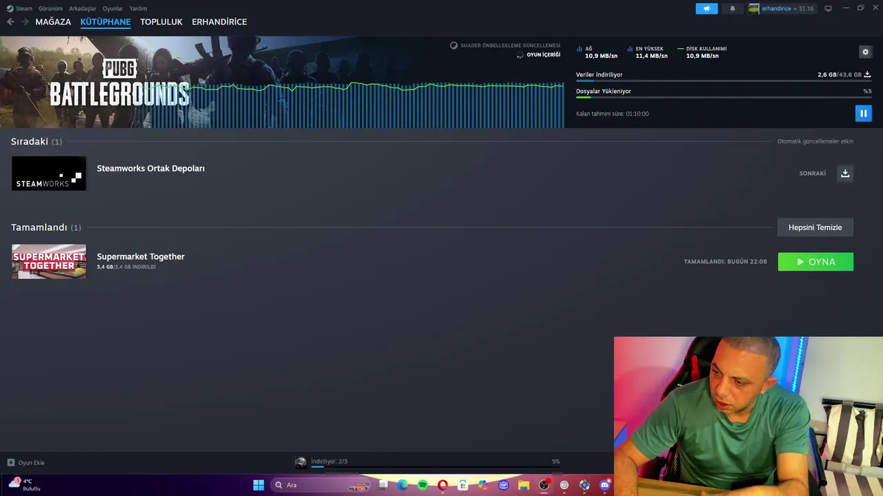Open Spotify from the taskbar

(423, 485)
